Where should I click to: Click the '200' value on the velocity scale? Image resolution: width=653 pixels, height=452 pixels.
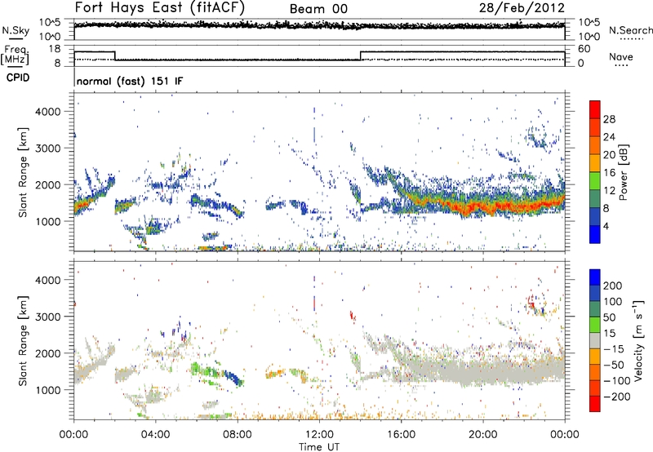tap(613, 286)
